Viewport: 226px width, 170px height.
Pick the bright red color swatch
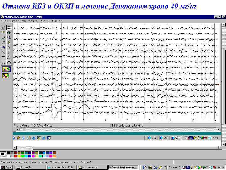16,156
